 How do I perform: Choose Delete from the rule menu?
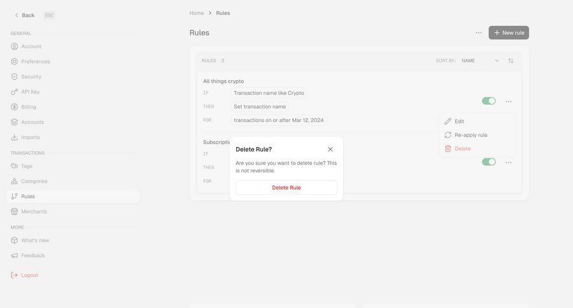478,149
